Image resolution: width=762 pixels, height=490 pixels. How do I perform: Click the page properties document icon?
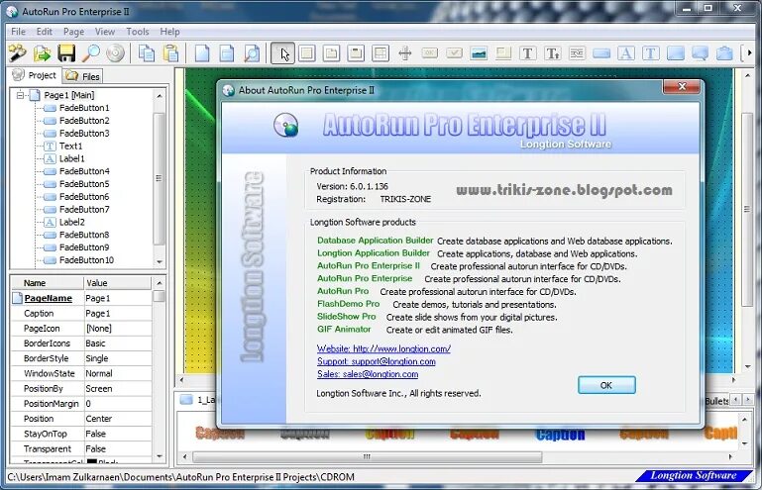227,52
